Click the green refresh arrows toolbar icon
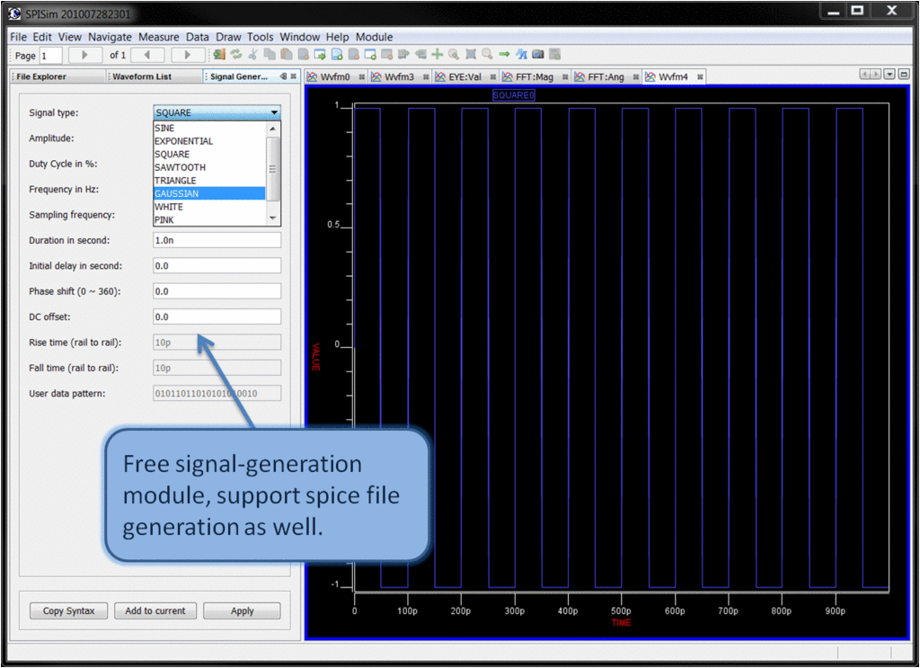Screen dimensions: 920x668 tap(236, 55)
